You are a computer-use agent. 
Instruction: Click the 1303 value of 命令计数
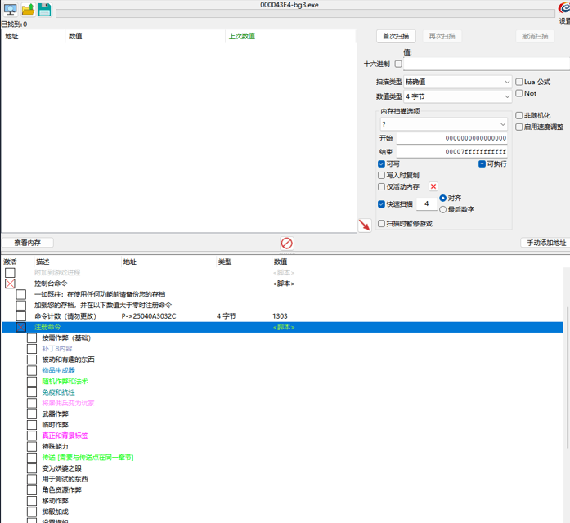(x=280, y=316)
